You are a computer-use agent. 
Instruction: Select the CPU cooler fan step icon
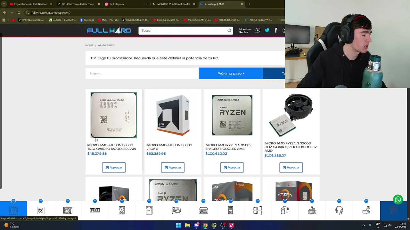41,210
